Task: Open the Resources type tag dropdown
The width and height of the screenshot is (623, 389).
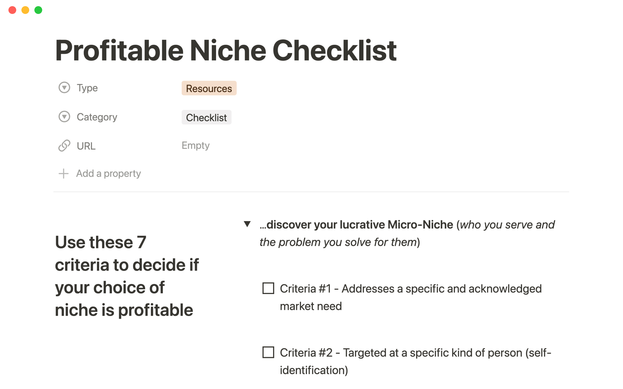Action: 209,88
